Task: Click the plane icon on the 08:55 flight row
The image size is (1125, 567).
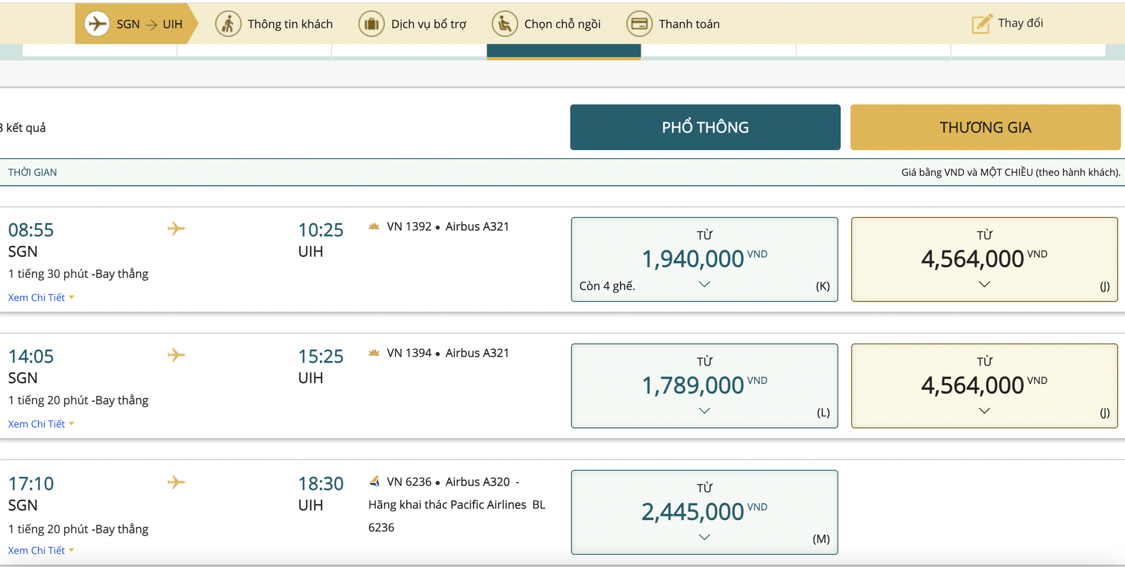Action: (176, 228)
